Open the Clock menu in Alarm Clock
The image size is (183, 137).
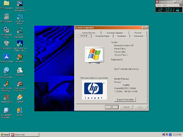(x=159, y=5)
